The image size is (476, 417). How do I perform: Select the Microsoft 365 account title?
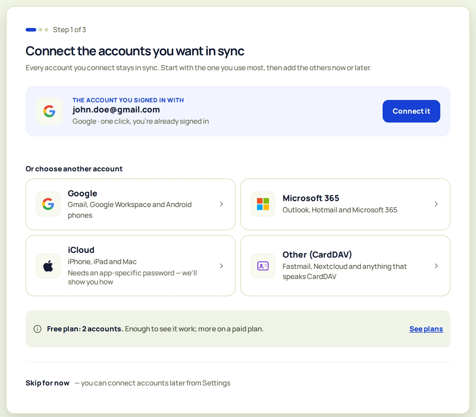coord(311,198)
